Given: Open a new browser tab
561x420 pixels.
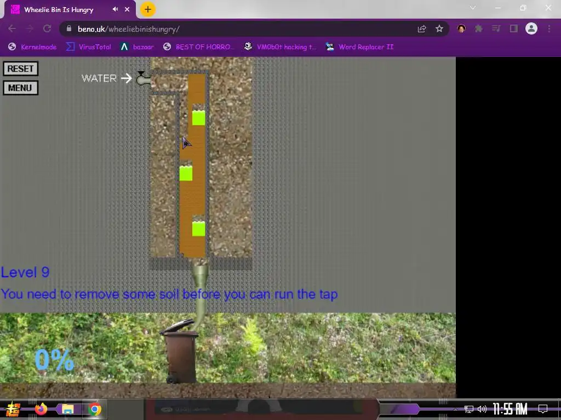Looking at the screenshot, I should click(148, 9).
